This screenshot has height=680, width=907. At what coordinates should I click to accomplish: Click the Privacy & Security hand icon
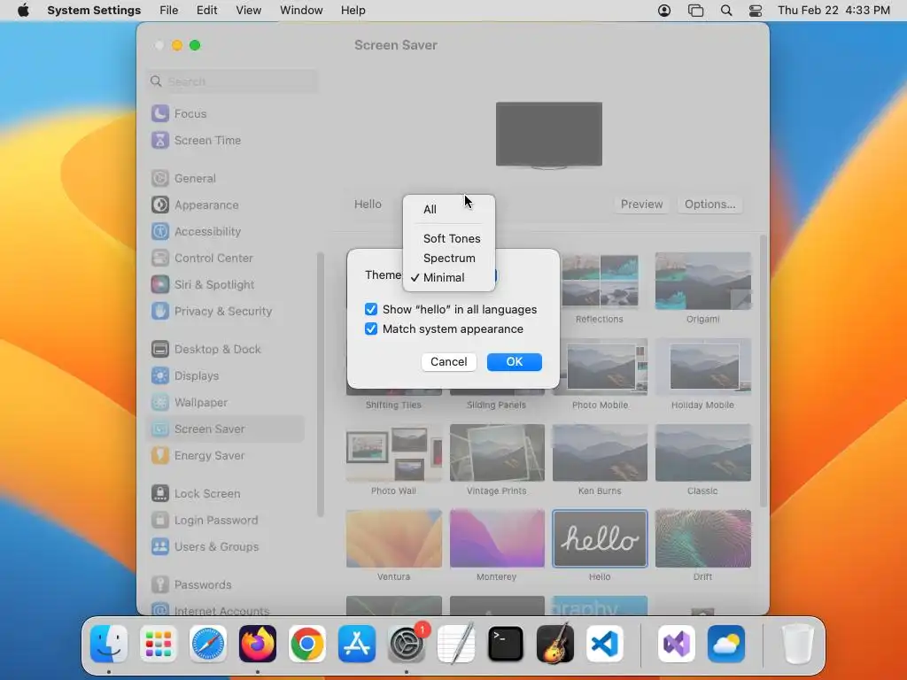[160, 311]
